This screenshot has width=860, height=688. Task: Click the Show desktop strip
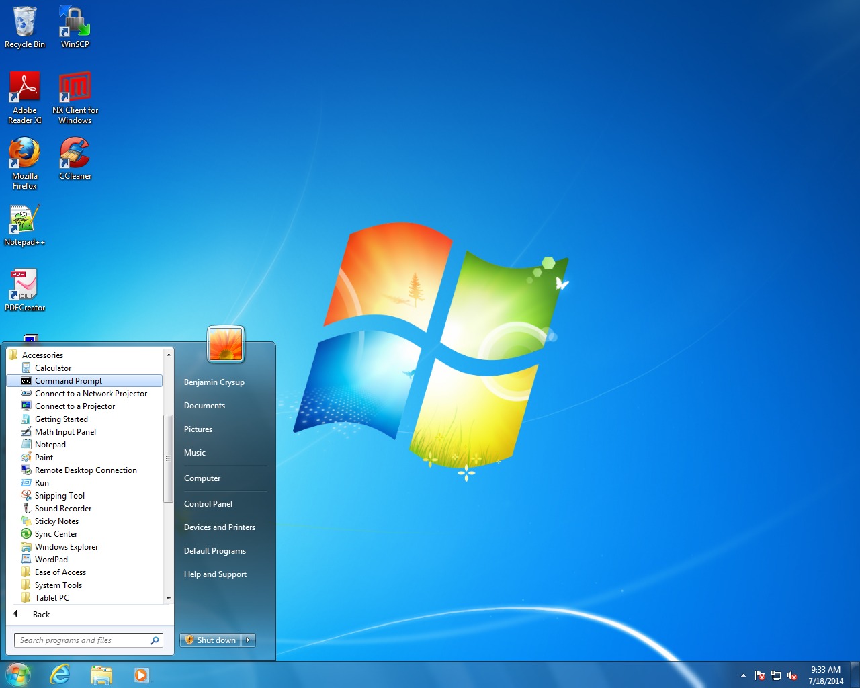[855, 675]
